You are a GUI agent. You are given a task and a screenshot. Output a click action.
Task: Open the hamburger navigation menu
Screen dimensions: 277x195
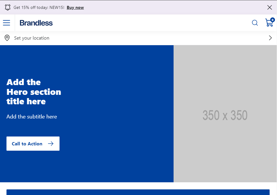click(x=6, y=23)
